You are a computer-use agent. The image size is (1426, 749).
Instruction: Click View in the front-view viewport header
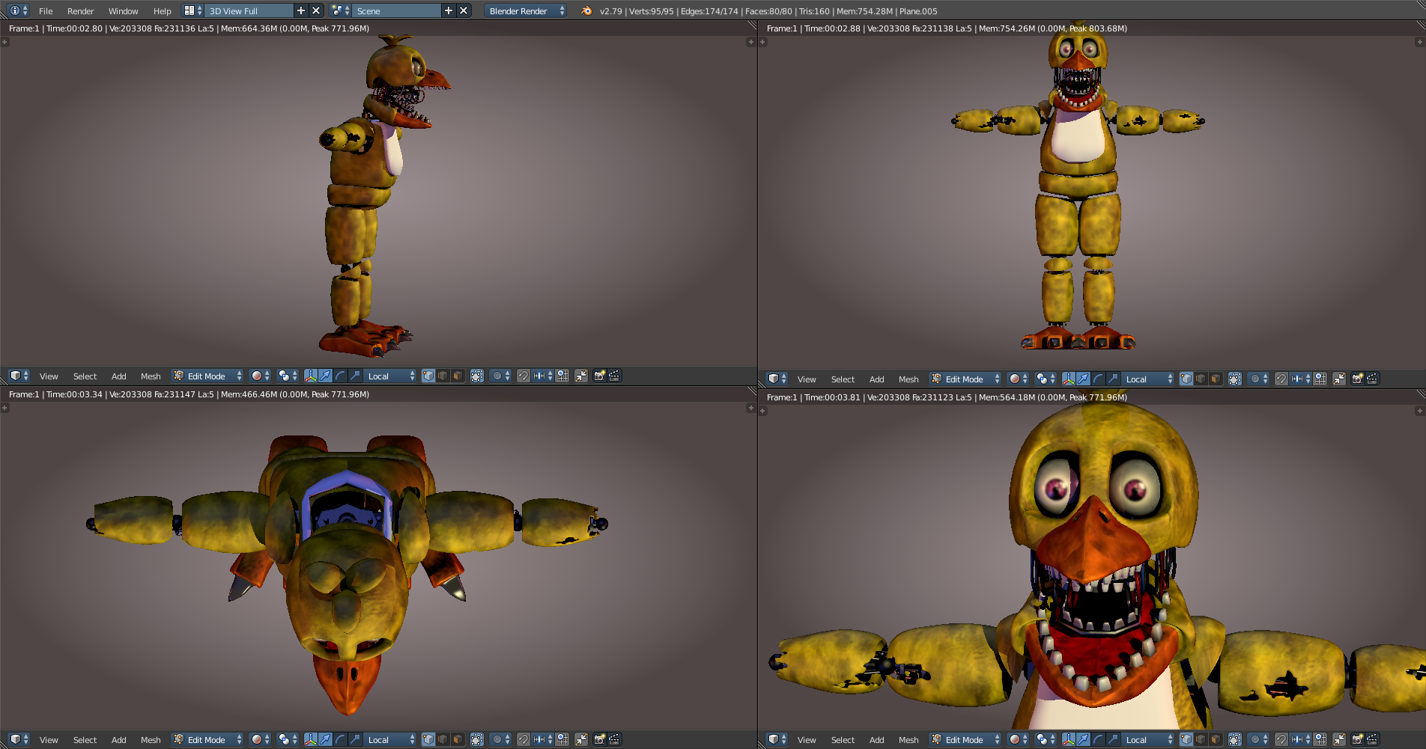pyautogui.click(x=807, y=379)
